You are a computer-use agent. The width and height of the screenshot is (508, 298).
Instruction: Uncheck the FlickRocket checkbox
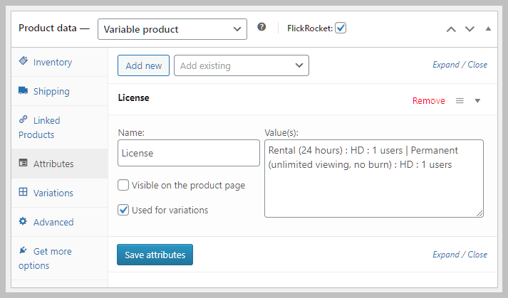[341, 28]
